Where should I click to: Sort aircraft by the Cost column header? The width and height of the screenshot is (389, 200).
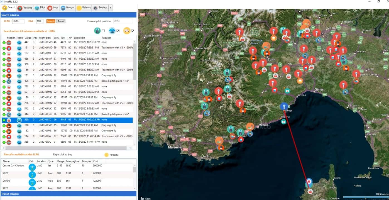tap(96, 161)
